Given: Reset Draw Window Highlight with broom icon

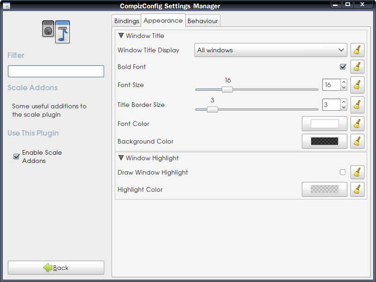Looking at the screenshot, I should (x=357, y=172).
